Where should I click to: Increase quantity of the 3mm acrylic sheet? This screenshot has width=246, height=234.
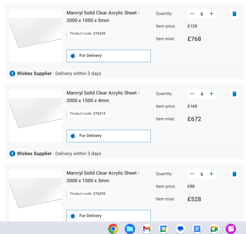coord(211,174)
